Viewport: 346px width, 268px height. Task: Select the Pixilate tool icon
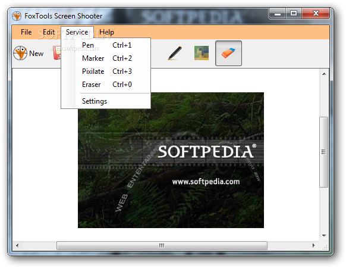(x=202, y=53)
